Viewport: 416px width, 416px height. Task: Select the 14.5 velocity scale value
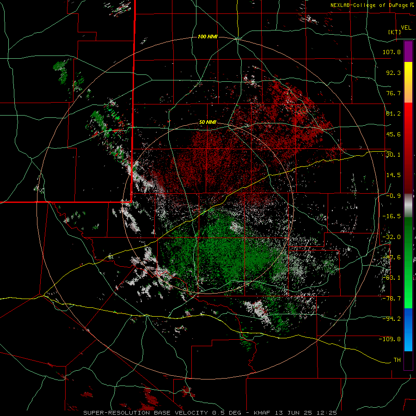coord(393,175)
